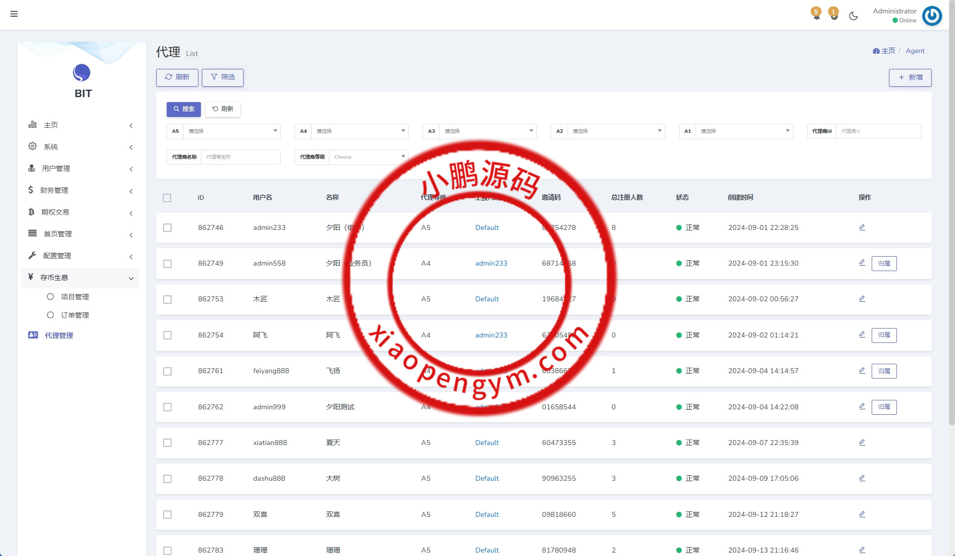Viewport: 955px width, 556px height.
Task: Click the 代理商名称 input field
Action: [240, 157]
